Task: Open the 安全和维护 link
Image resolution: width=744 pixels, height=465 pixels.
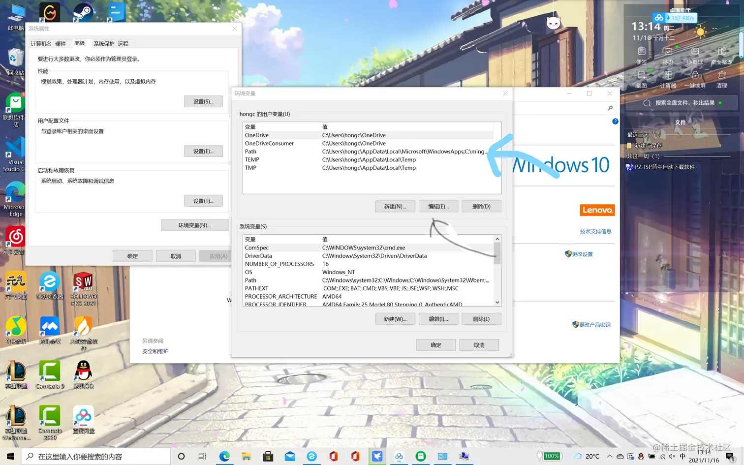Action: point(155,351)
